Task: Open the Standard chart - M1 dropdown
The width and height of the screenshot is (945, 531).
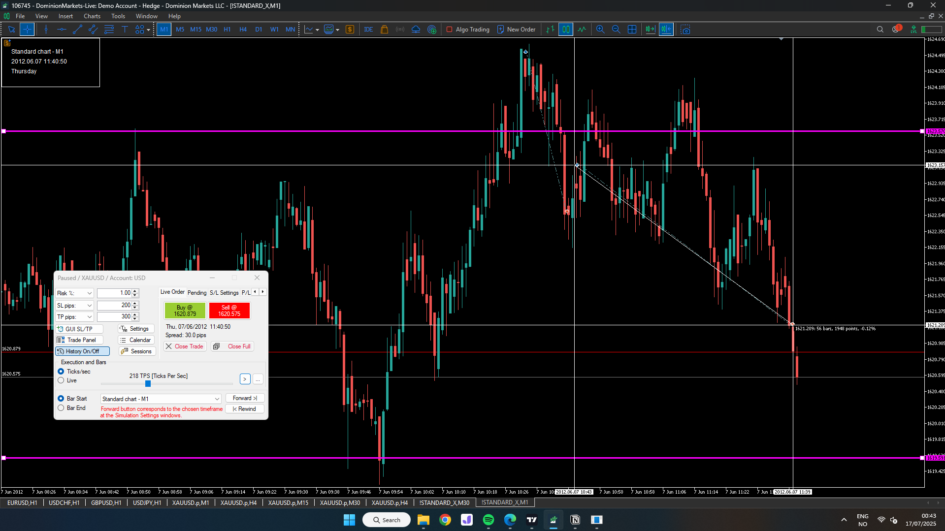Action: pos(161,399)
